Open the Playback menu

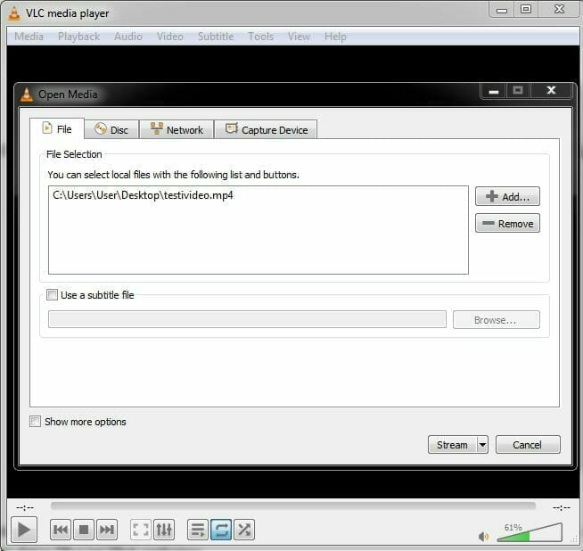78,37
